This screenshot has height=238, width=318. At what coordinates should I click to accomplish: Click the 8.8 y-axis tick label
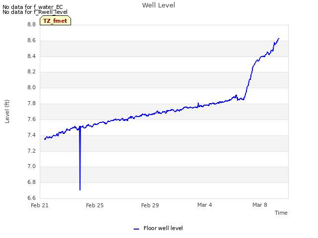(31, 25)
